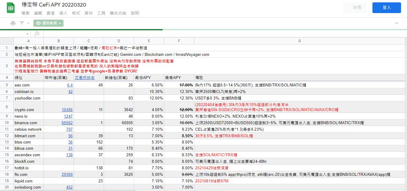Open the 56 link for bitmart.com
407x191 pixels.
click(70, 136)
